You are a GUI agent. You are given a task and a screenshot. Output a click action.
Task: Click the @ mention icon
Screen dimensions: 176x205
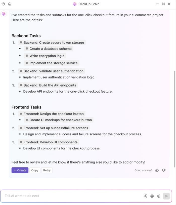click(x=152, y=196)
